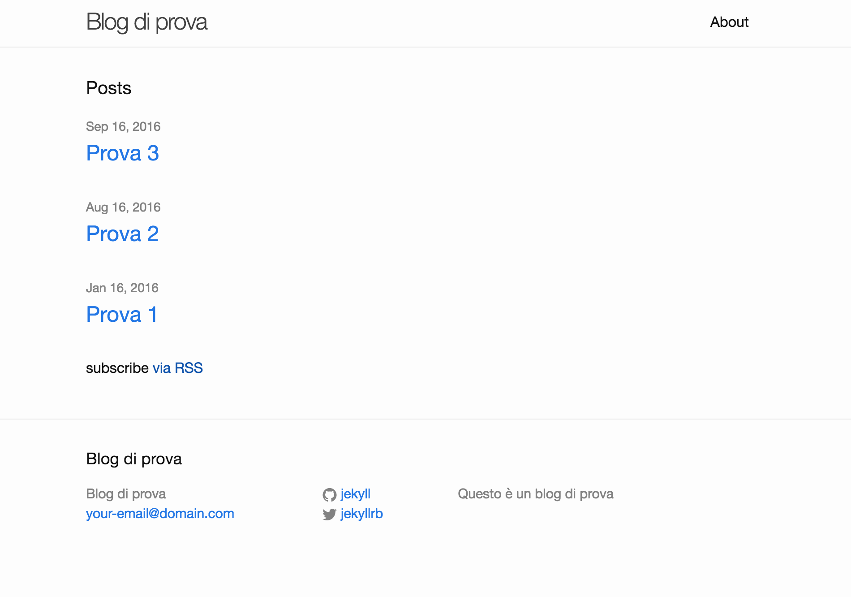Click the word subscribe before RSS

point(117,368)
